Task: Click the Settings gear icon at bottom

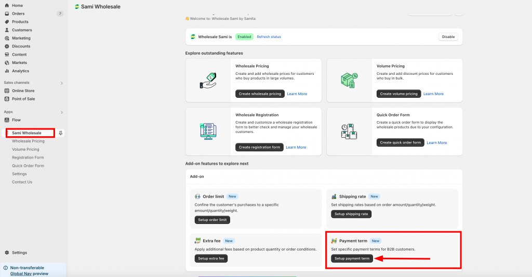Action: point(7,253)
